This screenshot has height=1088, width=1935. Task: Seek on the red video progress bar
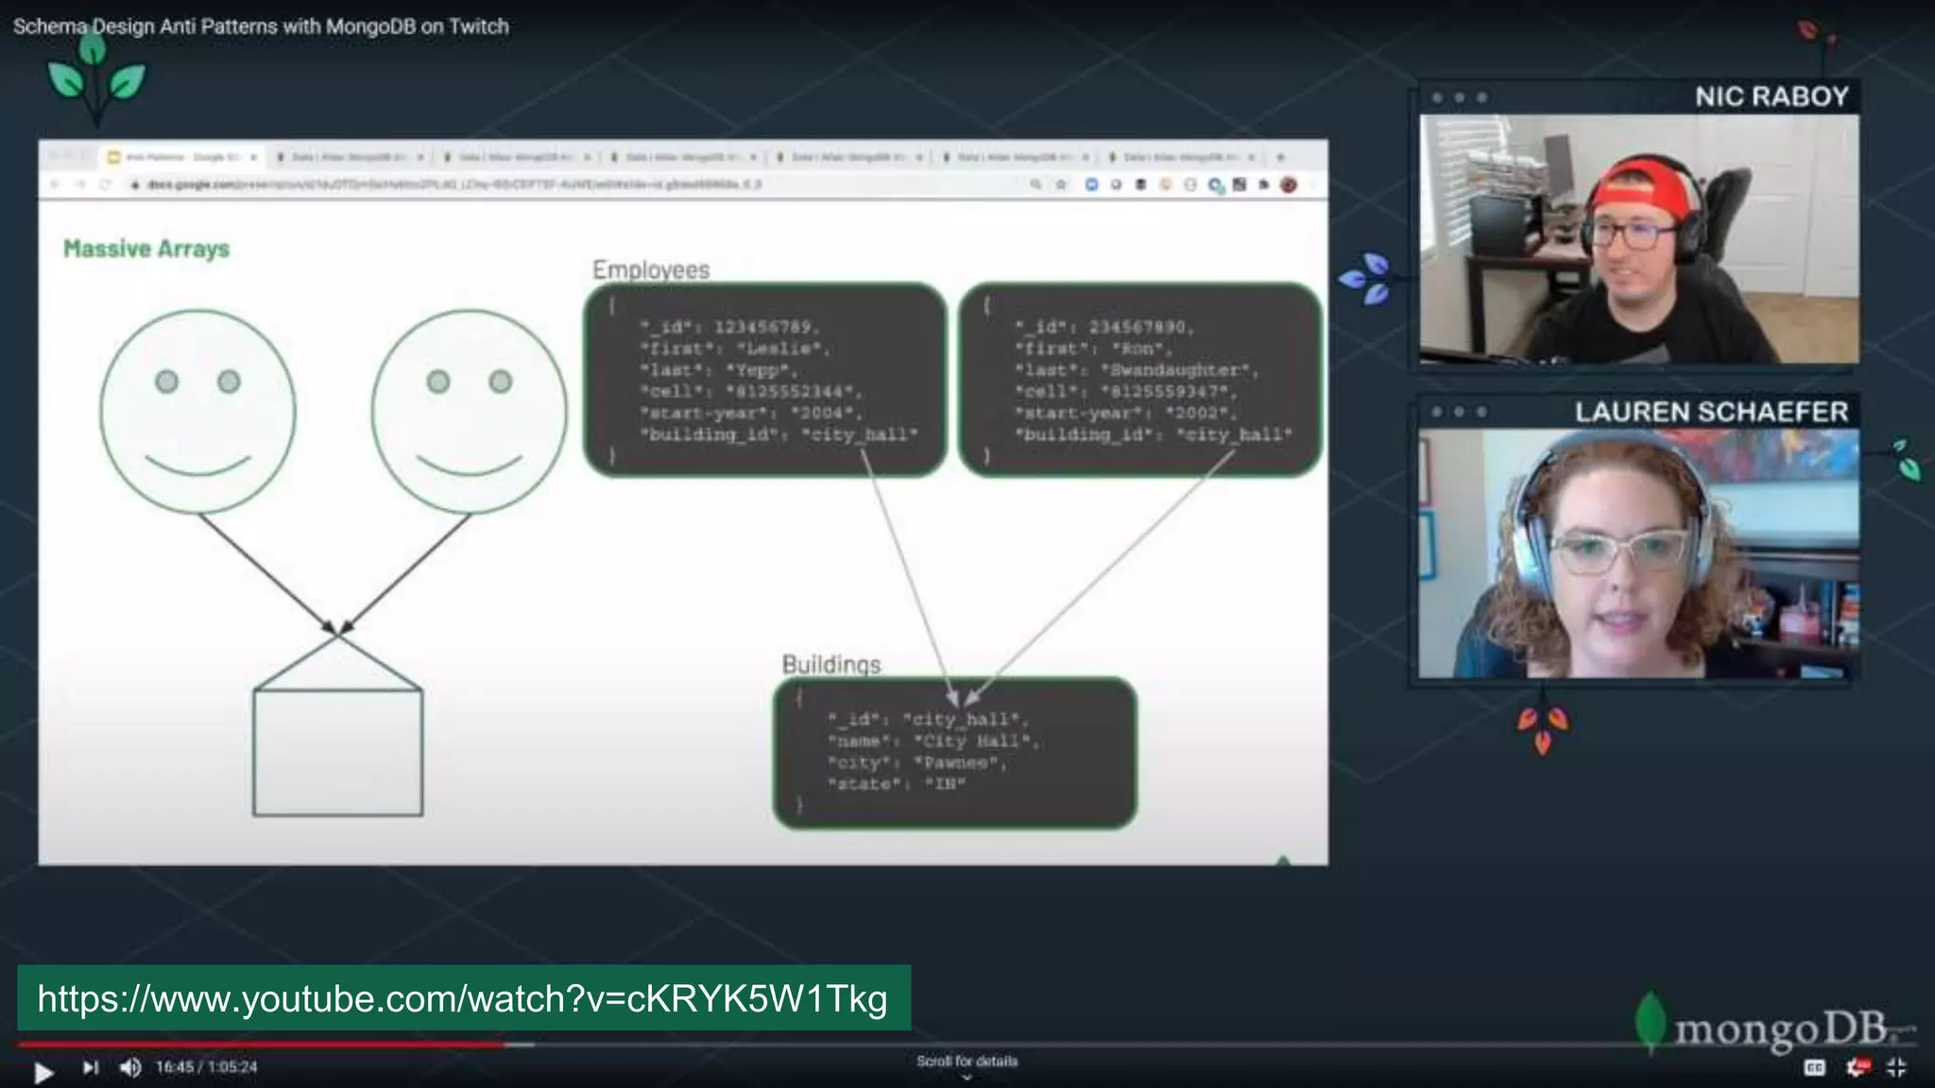(x=261, y=1045)
